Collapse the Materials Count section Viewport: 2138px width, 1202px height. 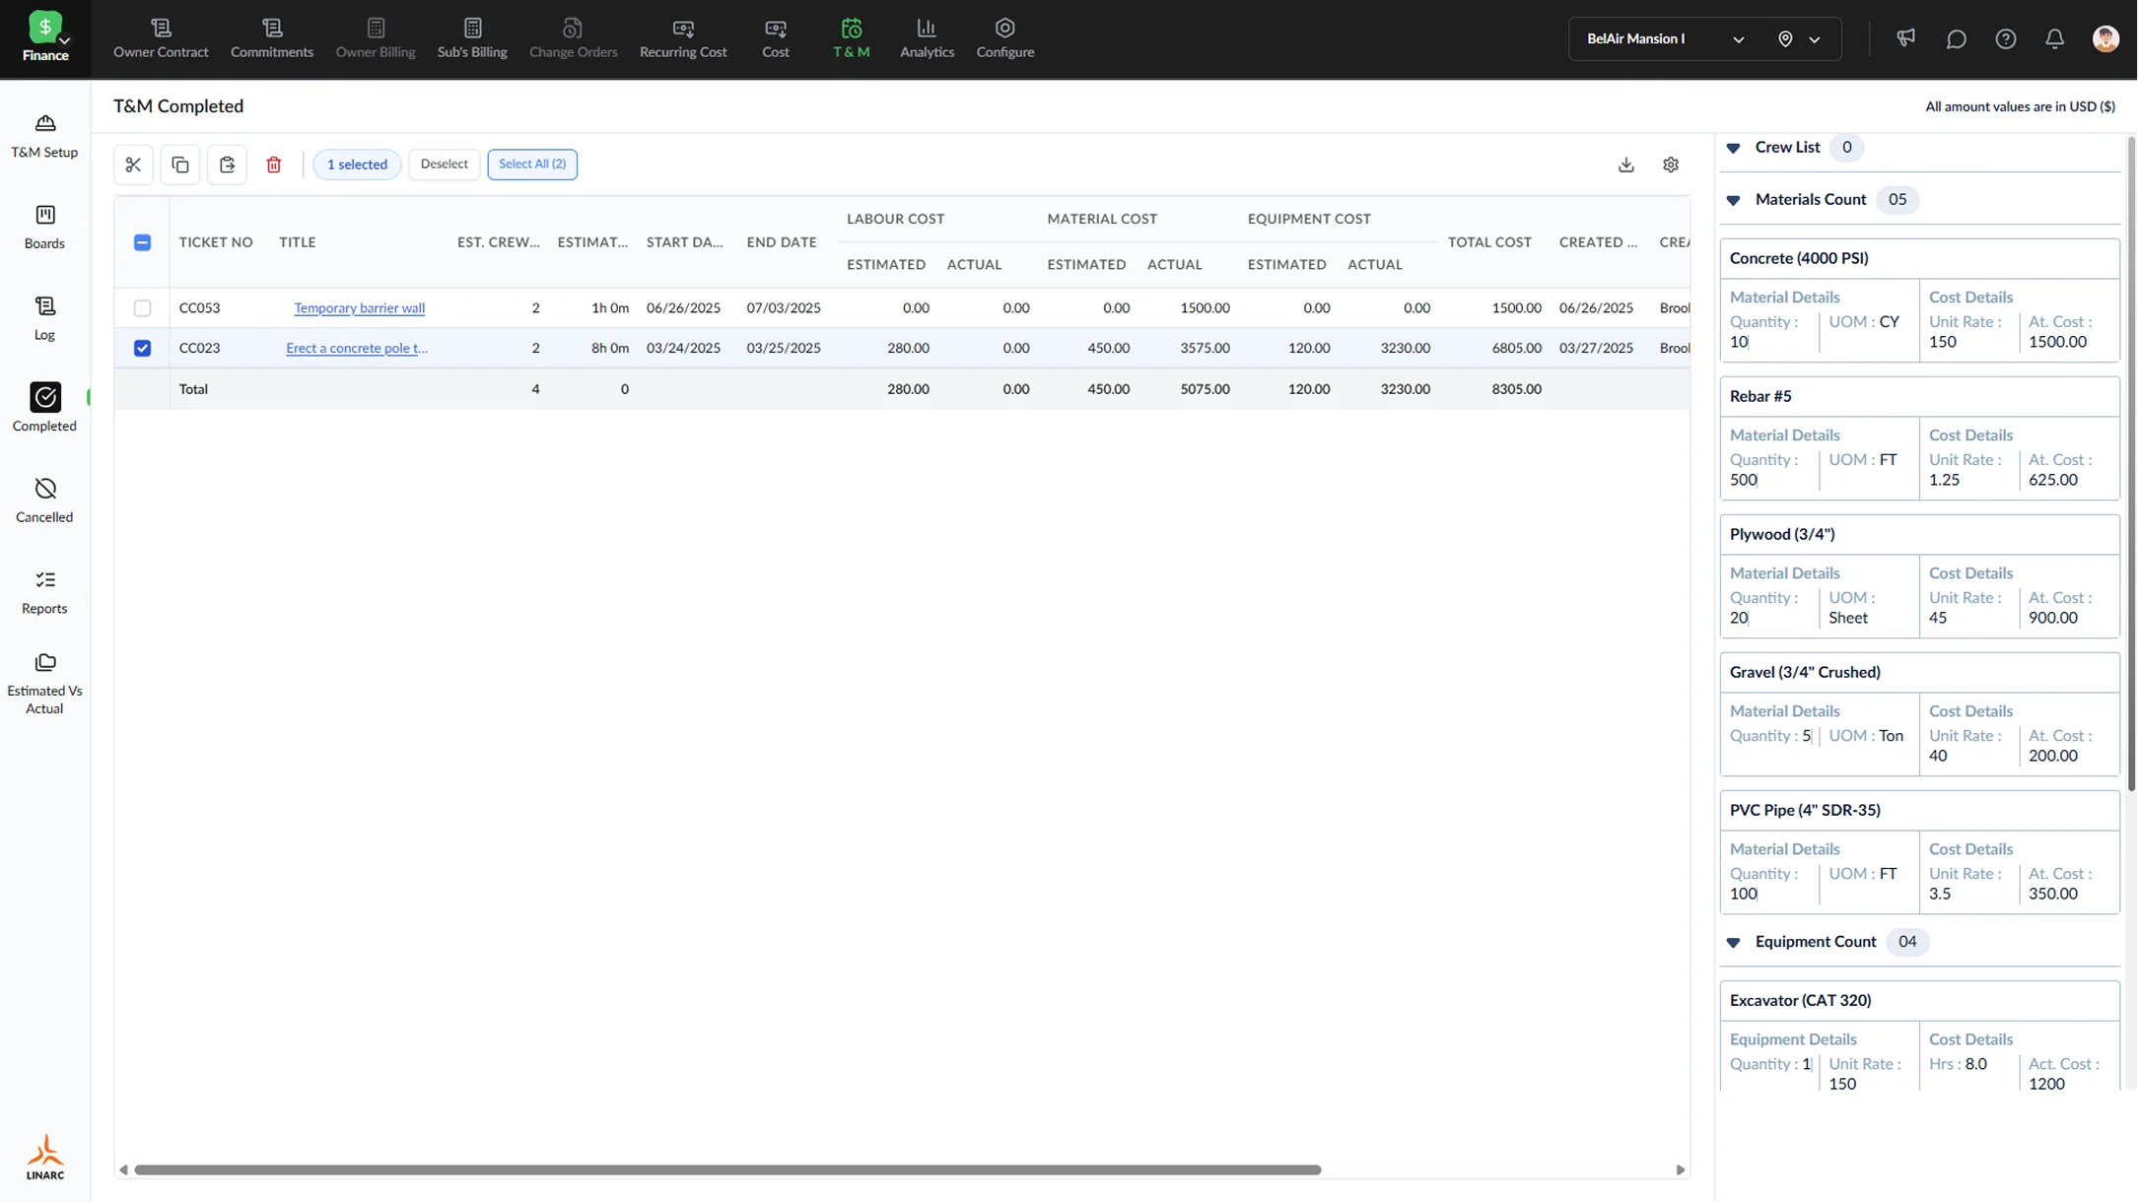(x=1733, y=200)
